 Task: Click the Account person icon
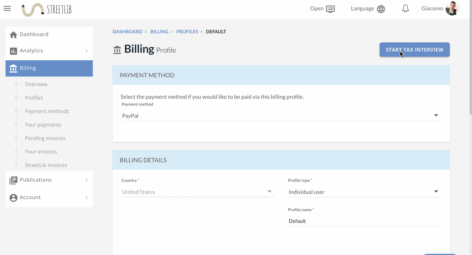pyautogui.click(x=13, y=197)
